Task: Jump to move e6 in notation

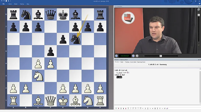Action: tap(126, 70)
